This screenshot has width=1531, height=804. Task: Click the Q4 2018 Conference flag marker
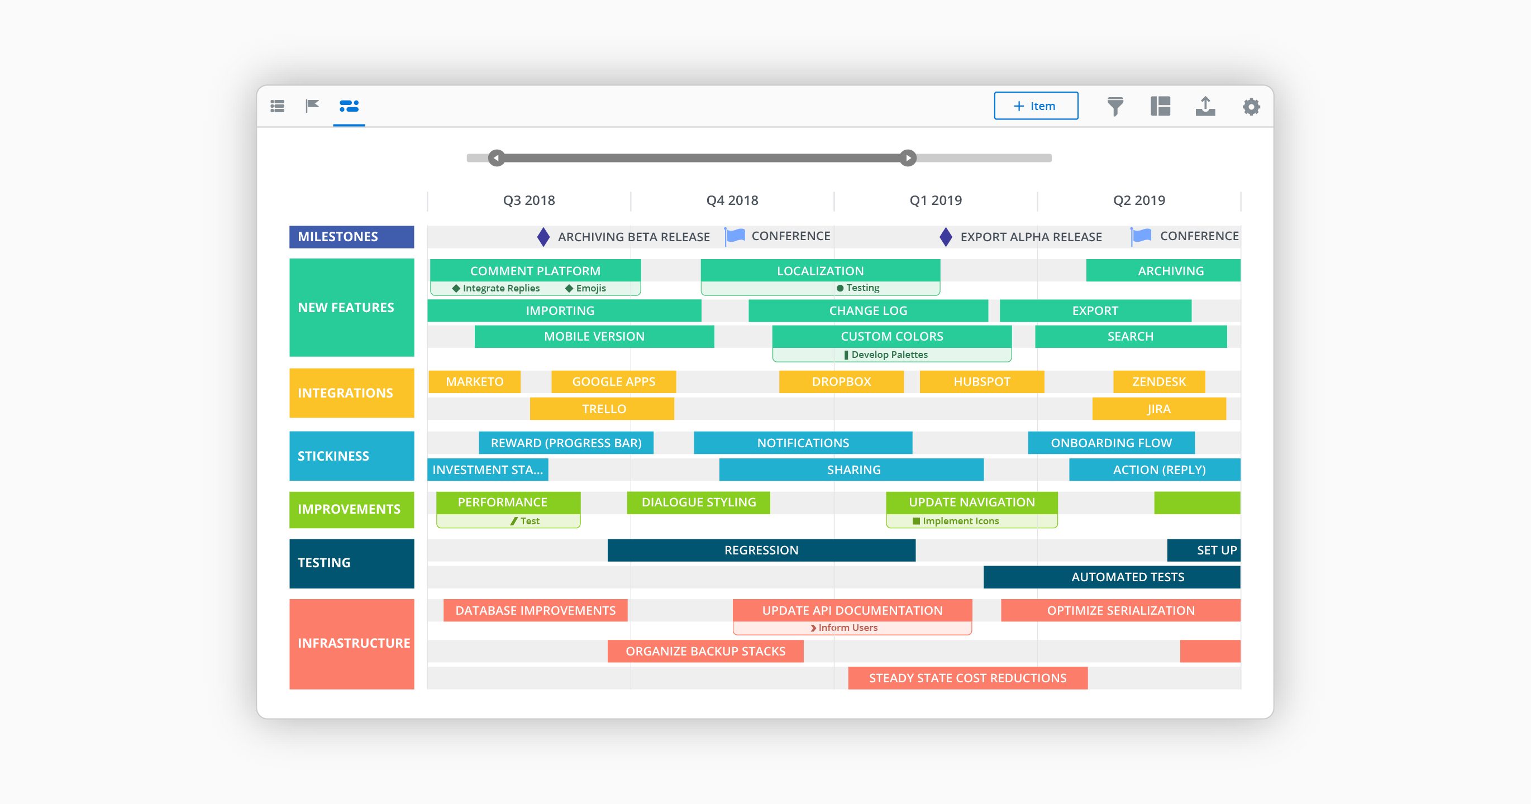tap(735, 236)
